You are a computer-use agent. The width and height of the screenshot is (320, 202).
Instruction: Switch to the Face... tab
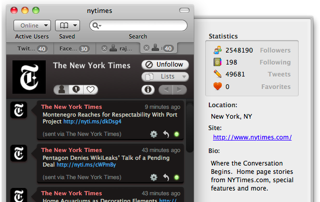[x=75, y=48]
